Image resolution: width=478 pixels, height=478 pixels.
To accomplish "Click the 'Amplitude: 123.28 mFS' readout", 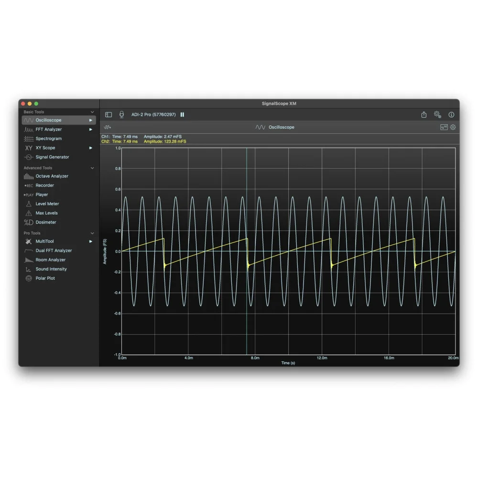I will pyautogui.click(x=165, y=141).
